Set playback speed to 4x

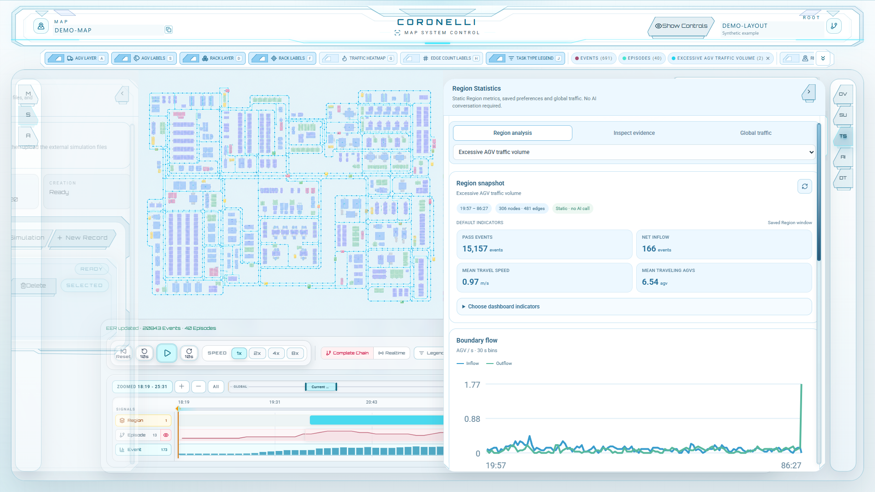coord(276,353)
